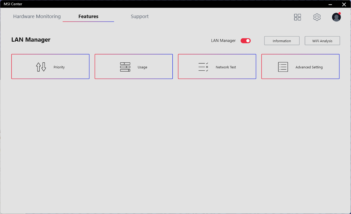Open WiFi Analysis
Screen dimensions: 351x214
tap(322, 41)
